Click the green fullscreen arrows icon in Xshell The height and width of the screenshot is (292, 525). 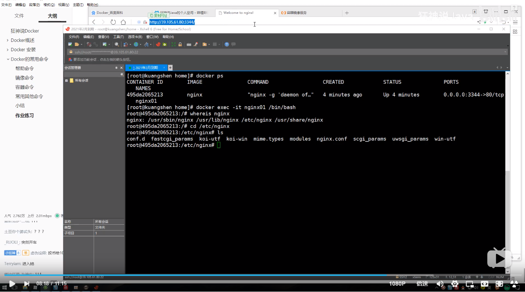(174, 44)
